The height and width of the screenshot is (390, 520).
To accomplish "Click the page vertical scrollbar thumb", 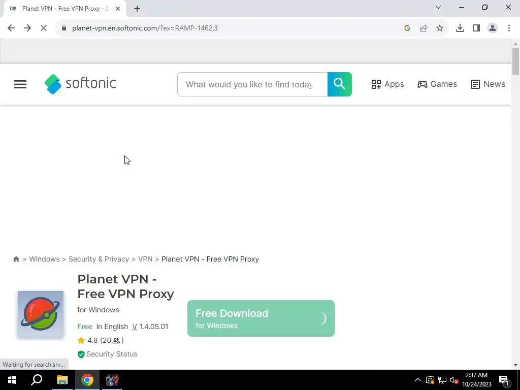I will [x=515, y=61].
